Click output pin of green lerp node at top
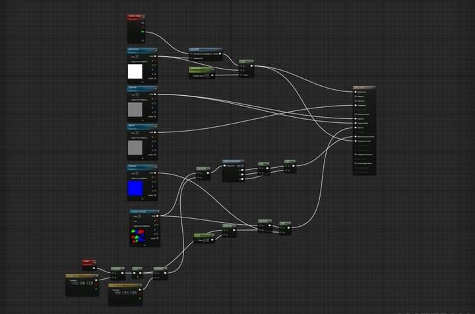 click(x=252, y=65)
